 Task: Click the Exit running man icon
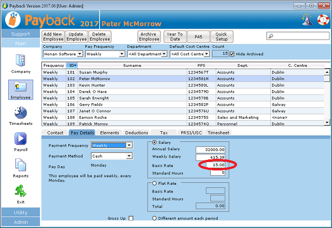point(21,191)
